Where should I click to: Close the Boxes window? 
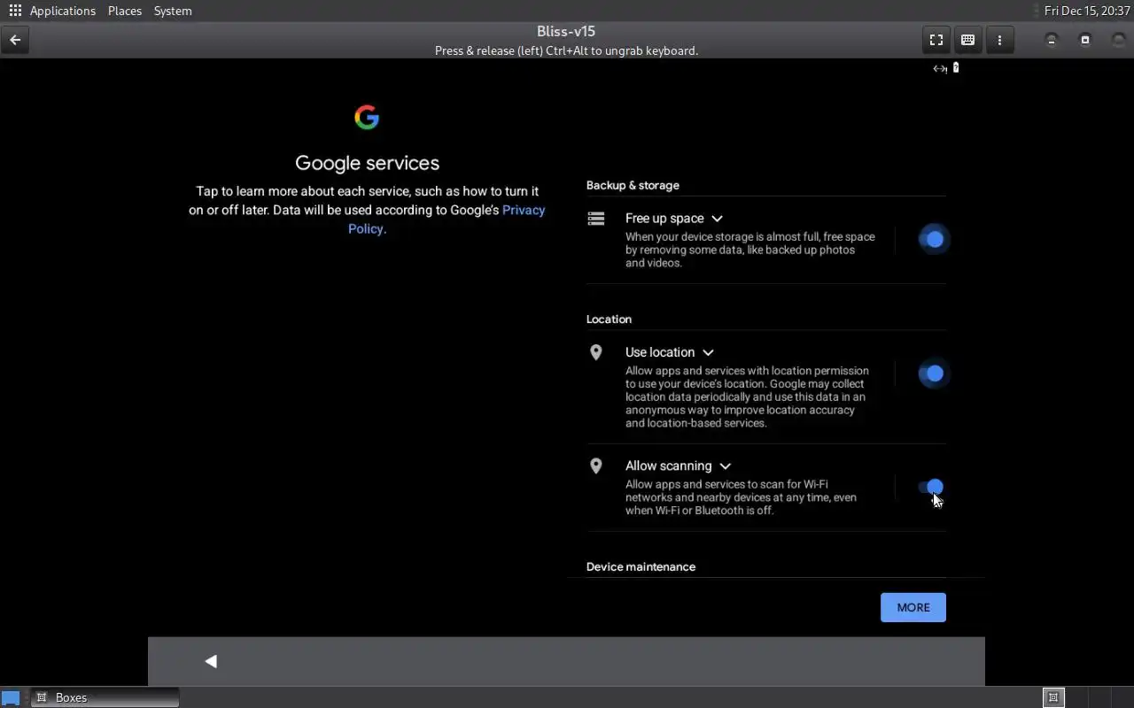[x=1119, y=40]
